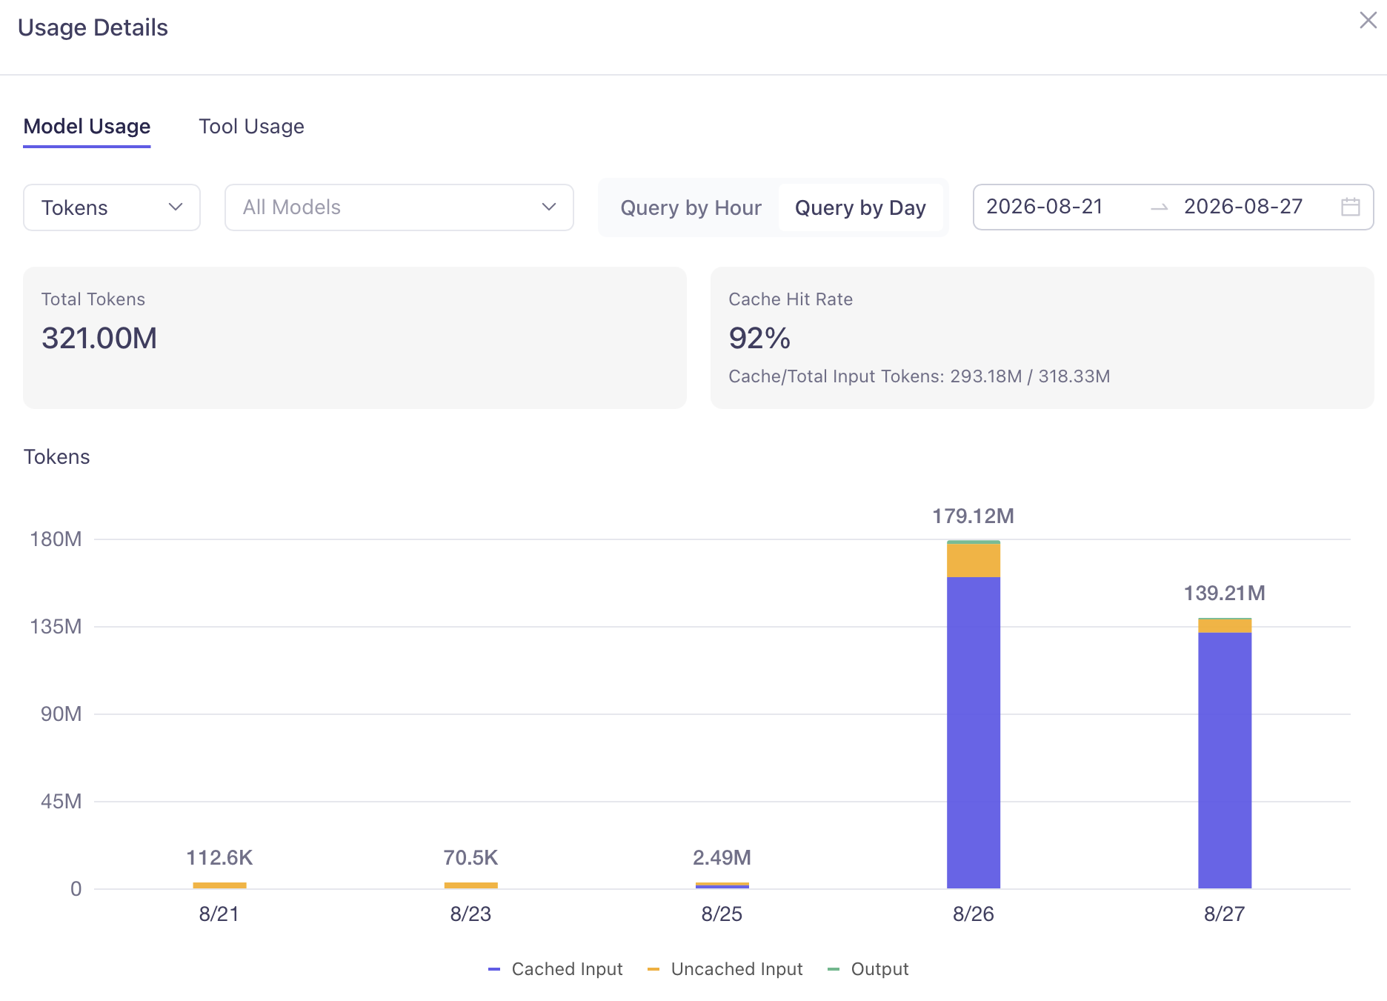This screenshot has height=1001, width=1387.
Task: Select the Model Usage tab
Action: point(87,127)
